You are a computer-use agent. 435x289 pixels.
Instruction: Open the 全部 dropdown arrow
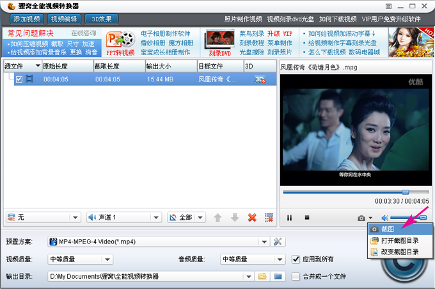click(x=200, y=218)
